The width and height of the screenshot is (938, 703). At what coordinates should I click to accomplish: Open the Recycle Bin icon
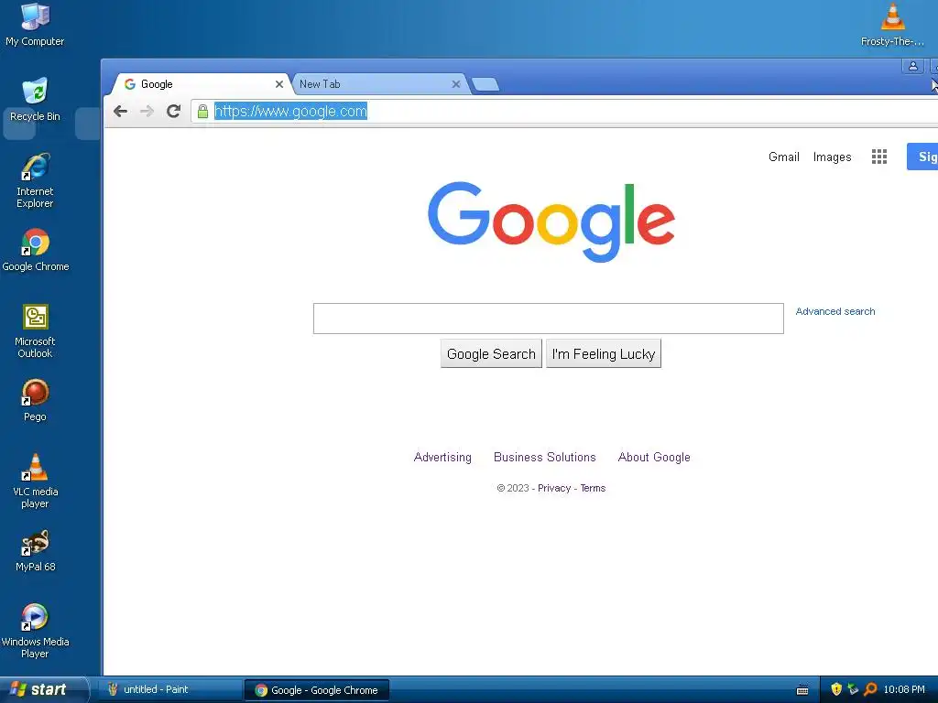(35, 99)
